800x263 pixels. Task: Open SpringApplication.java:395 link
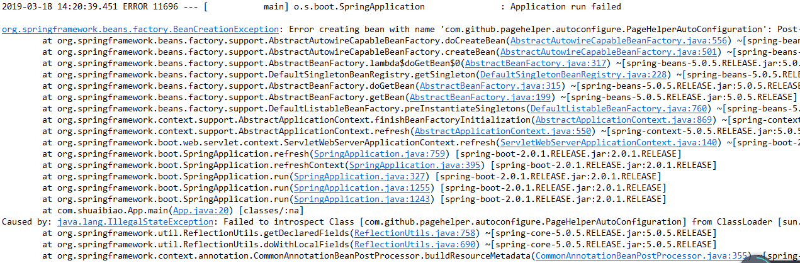tap(416, 165)
